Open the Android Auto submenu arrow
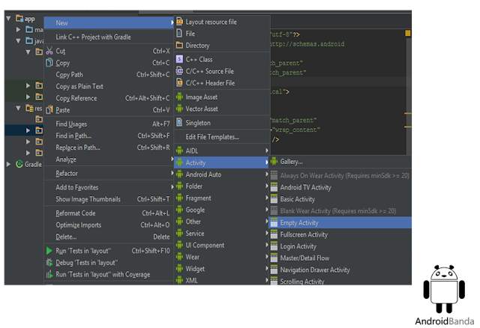Viewport: 480px width, 328px height. (267, 174)
